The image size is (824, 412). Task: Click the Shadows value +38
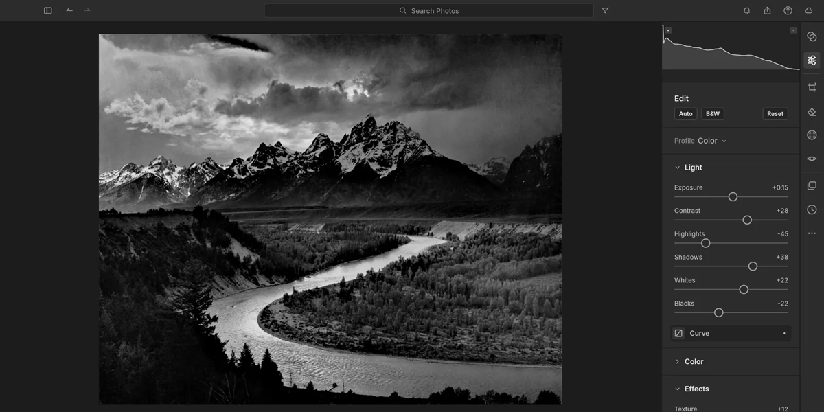(782, 257)
